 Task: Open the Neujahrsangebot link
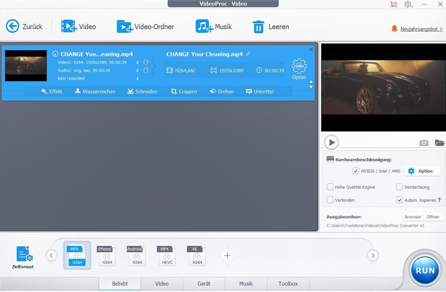tap(421, 29)
